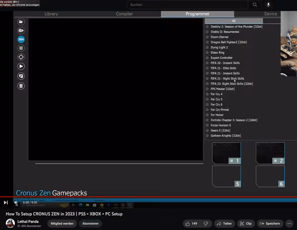
Task: Switch to the Library tab
Action: coord(51,14)
